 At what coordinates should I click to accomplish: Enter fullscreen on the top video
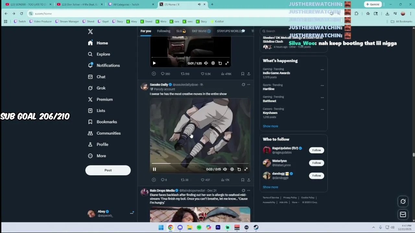tap(227, 63)
